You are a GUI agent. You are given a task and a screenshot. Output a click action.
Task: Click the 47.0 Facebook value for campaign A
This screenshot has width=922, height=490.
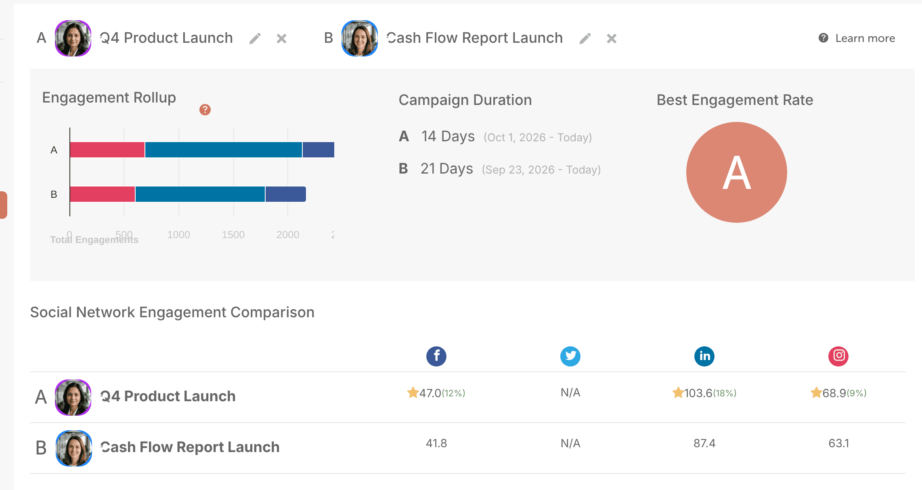point(430,393)
